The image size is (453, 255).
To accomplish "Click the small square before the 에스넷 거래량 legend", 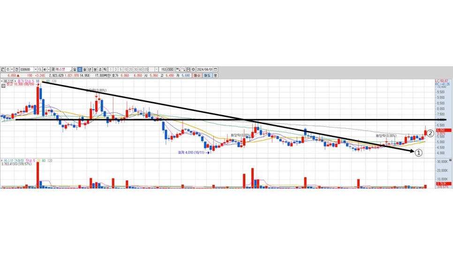I will 2,160.
